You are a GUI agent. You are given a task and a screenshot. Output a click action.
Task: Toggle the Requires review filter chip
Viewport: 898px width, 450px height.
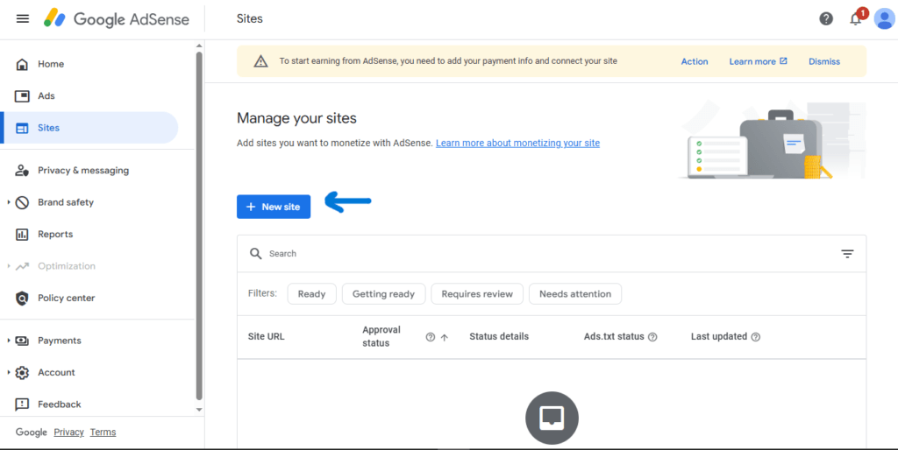477,294
